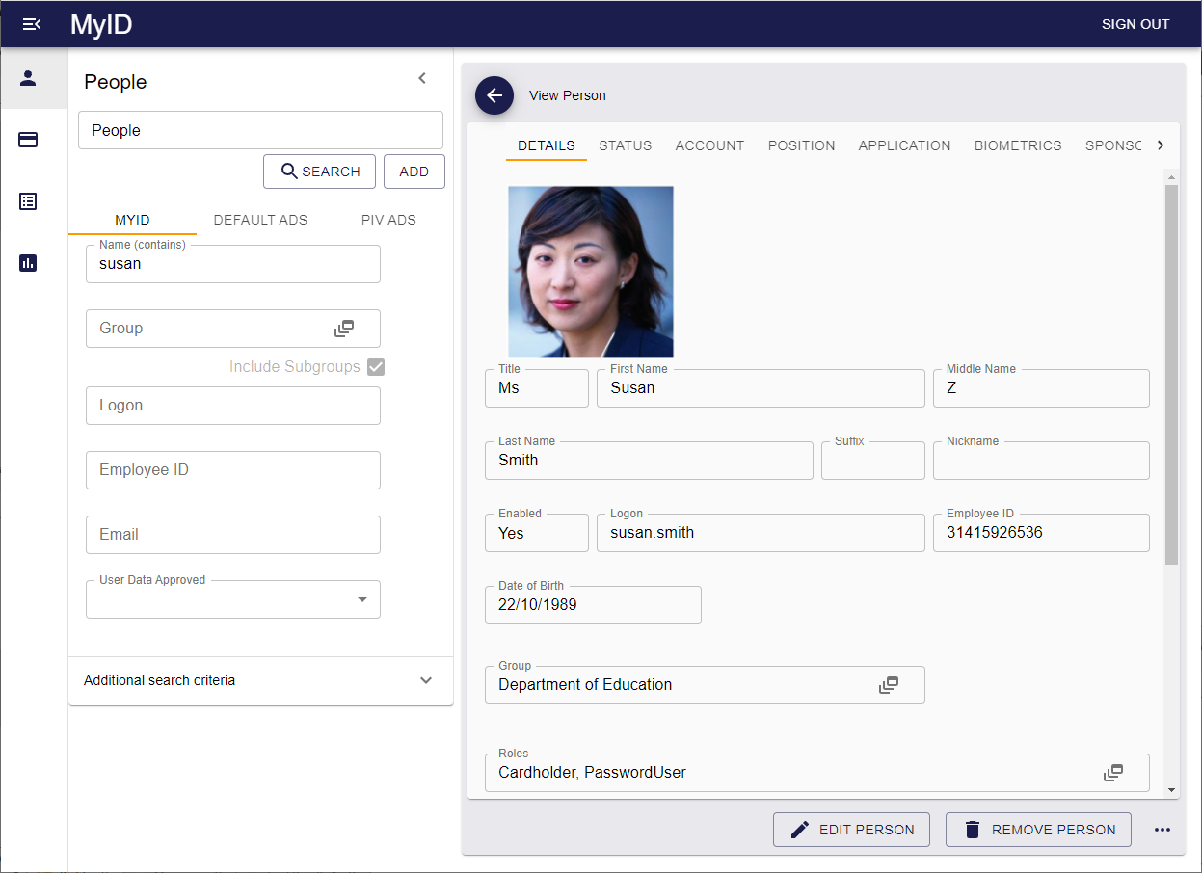Expand the Additional search criteria section
Image resolution: width=1202 pixels, height=873 pixels.
point(425,680)
